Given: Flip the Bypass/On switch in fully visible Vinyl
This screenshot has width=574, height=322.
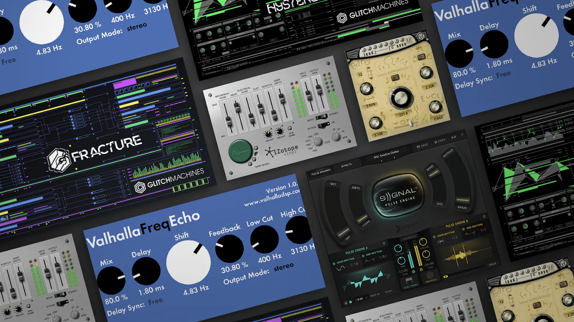Looking at the screenshot, I should coord(323,125).
